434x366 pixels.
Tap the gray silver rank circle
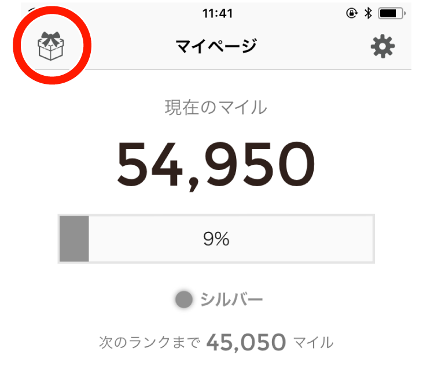(x=184, y=300)
